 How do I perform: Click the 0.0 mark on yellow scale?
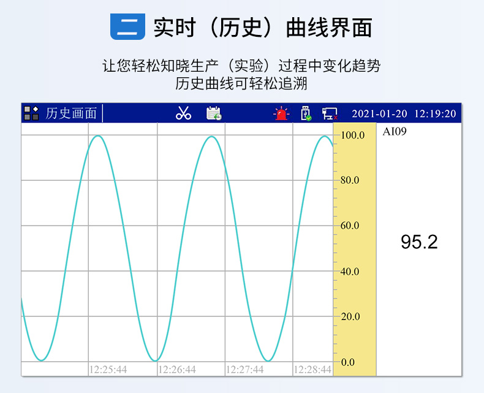coord(347,362)
